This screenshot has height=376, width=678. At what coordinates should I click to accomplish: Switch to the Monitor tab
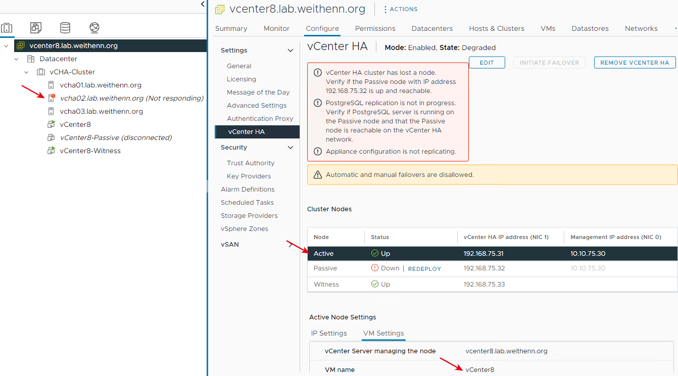pos(277,28)
